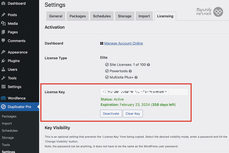The image size is (229, 153).
Task: Click the Appearance paintbrush icon
Action: (3, 52)
